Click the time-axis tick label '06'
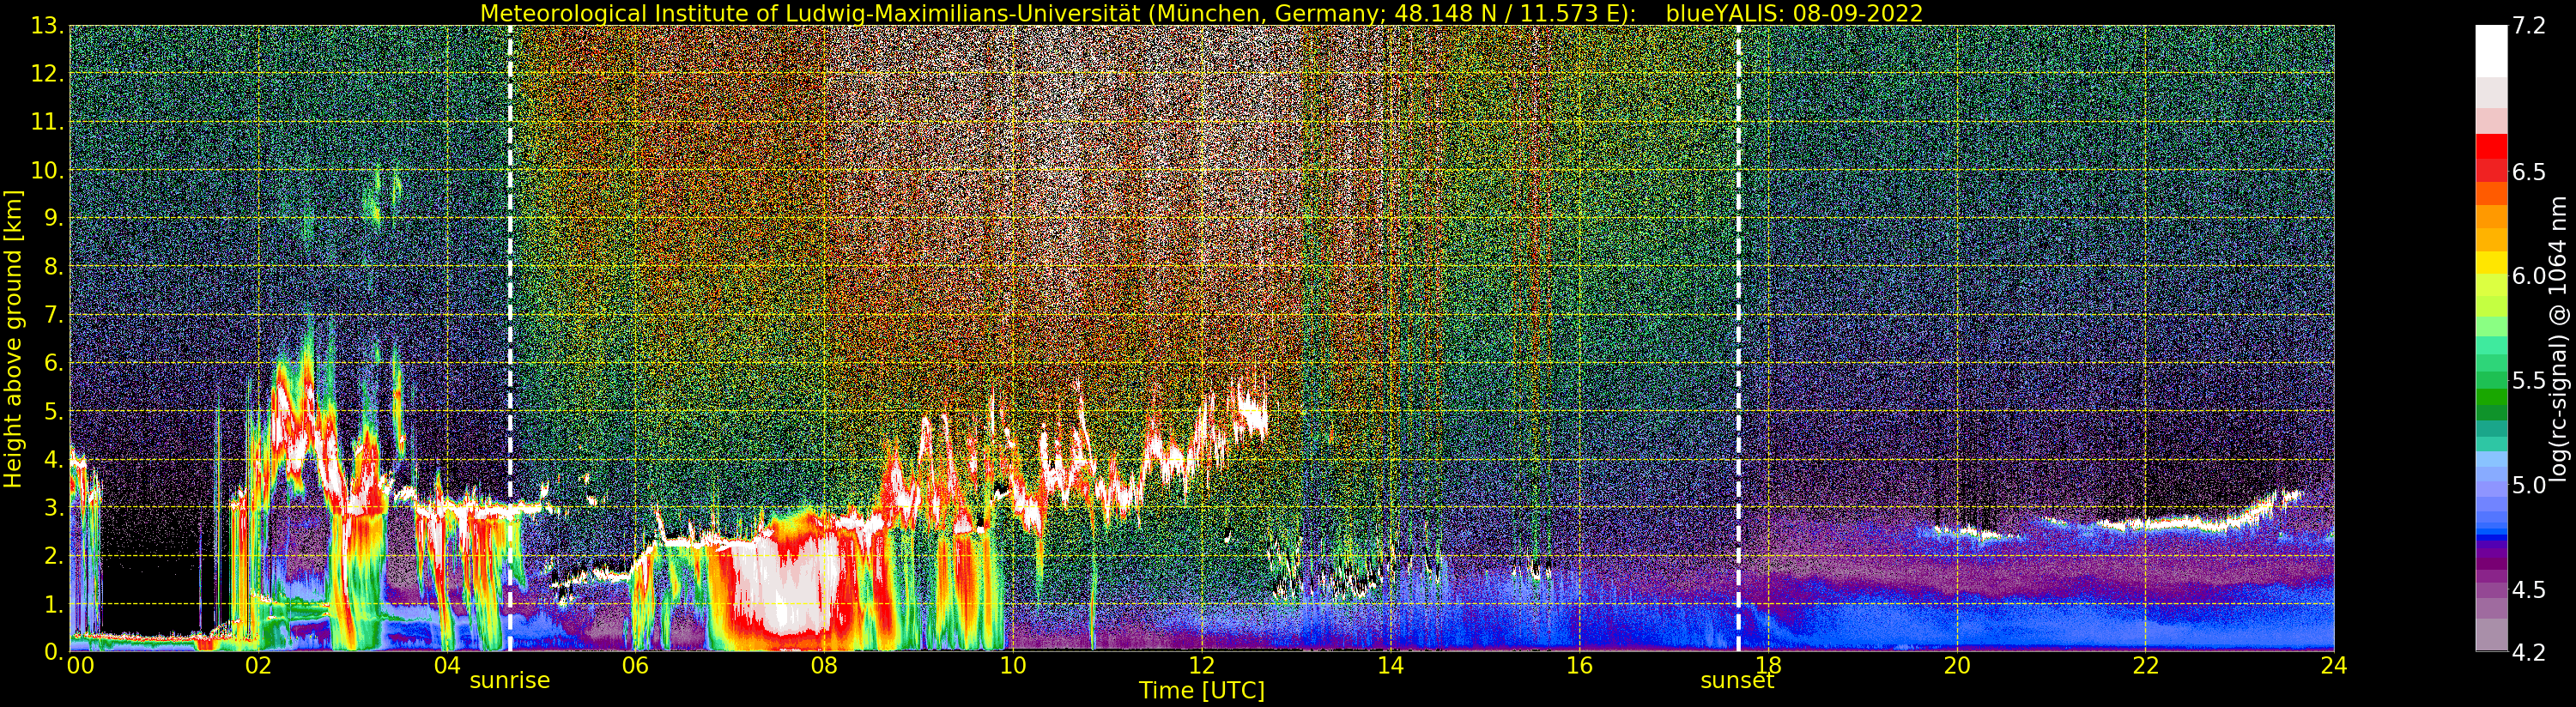This screenshot has height=707, width=2576. click(635, 666)
